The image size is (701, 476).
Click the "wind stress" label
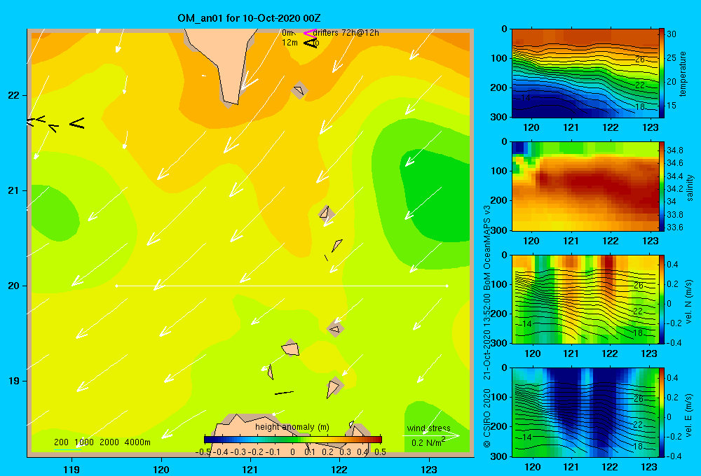[x=428, y=428]
